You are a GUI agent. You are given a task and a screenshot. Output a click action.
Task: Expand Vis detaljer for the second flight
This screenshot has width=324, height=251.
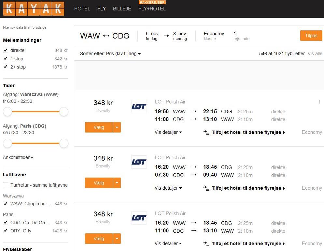[x=168, y=188]
